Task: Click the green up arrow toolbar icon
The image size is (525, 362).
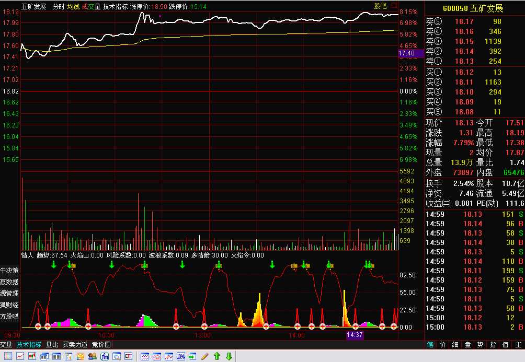Action: tap(217, 356)
